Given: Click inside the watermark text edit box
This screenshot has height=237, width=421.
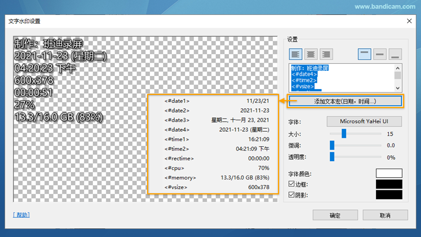Looking at the screenshot, I should pyautogui.click(x=341, y=77).
